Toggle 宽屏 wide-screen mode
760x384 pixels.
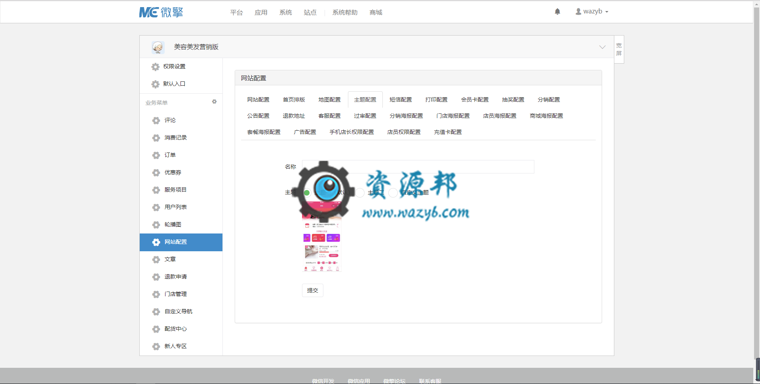click(619, 49)
